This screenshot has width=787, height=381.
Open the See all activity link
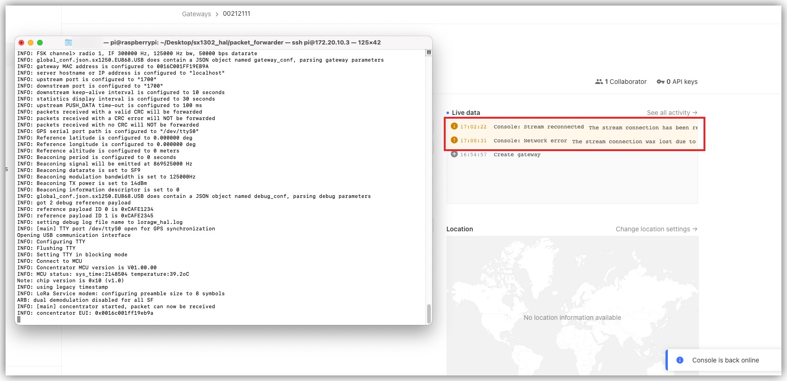672,113
